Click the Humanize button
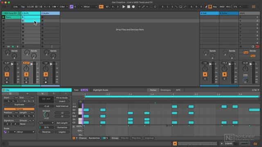Image resolution: width=262 pixels, height=147 pixels. 62,127
